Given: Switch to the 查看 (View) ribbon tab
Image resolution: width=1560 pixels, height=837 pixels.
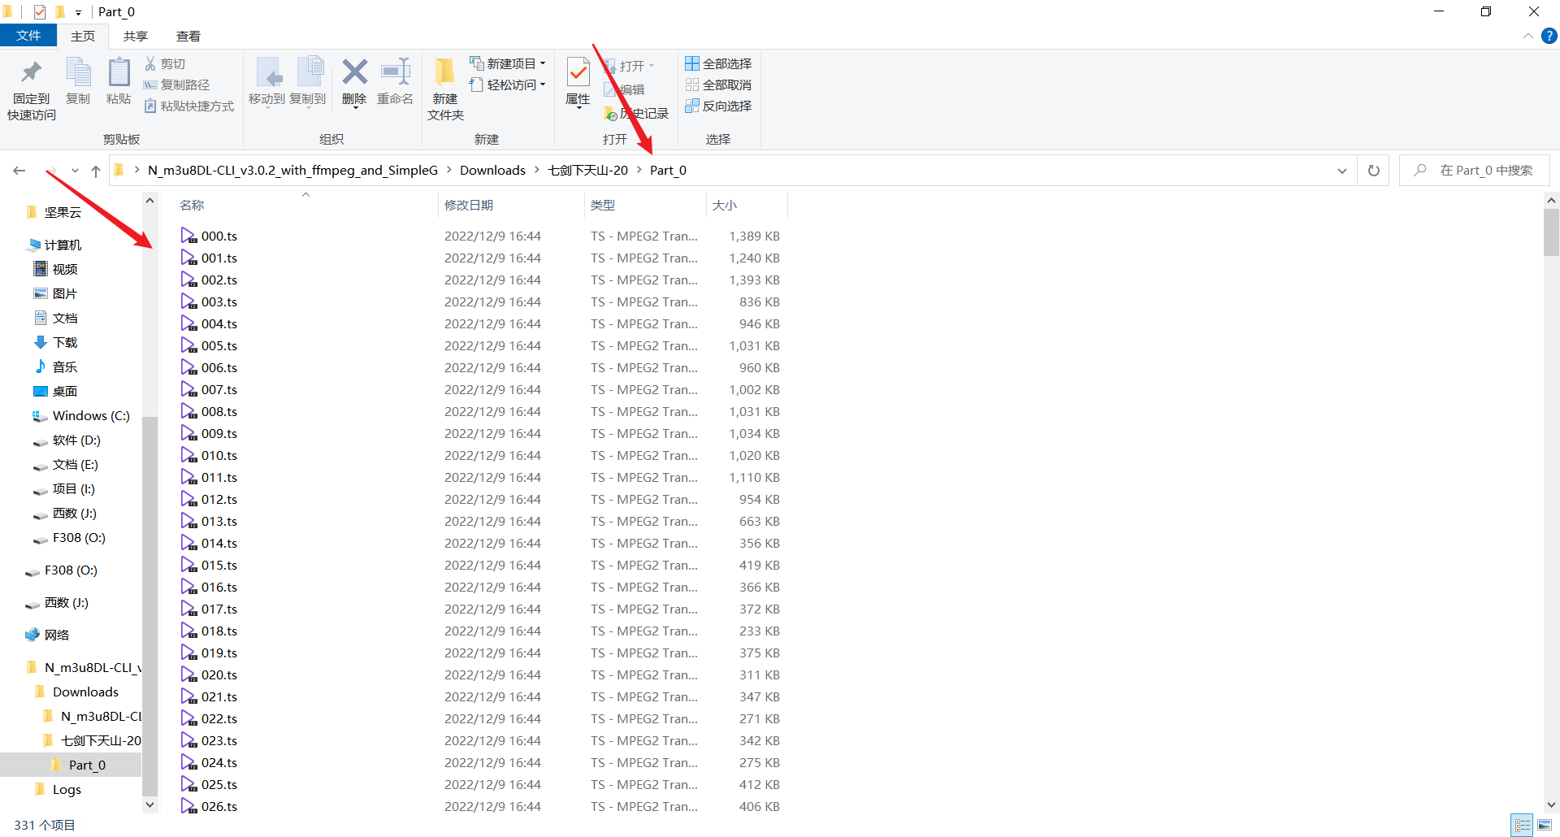Looking at the screenshot, I should 188,36.
